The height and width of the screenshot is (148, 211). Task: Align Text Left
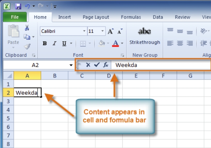pyautogui.click(x=170, y=43)
